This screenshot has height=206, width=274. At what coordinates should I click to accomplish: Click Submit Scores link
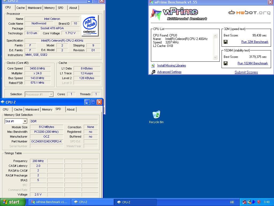pos(246,72)
